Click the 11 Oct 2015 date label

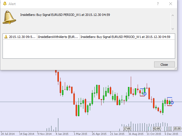(154, 134)
